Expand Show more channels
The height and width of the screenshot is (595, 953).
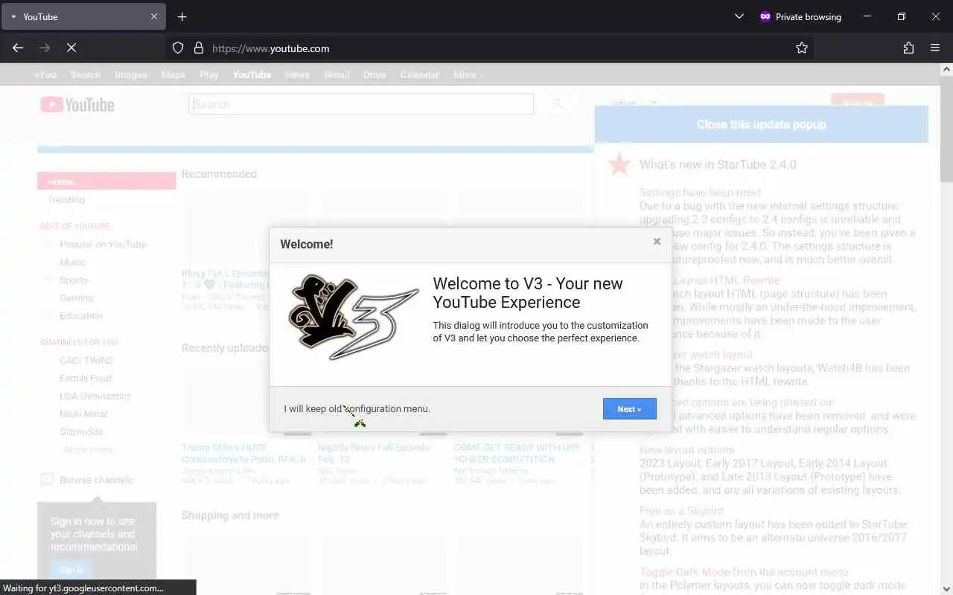pos(89,449)
